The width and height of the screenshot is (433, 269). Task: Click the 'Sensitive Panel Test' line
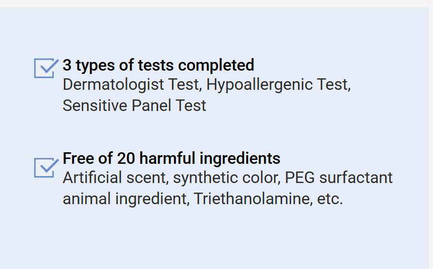(134, 105)
